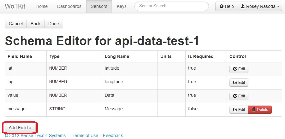Delete the message field via trash icon

(x=254, y=109)
